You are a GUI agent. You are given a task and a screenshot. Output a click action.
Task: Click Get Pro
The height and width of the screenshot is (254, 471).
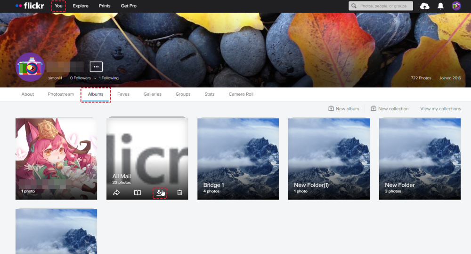[129, 6]
